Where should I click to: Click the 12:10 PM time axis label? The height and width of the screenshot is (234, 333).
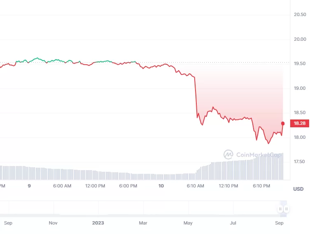pyautogui.click(x=228, y=186)
